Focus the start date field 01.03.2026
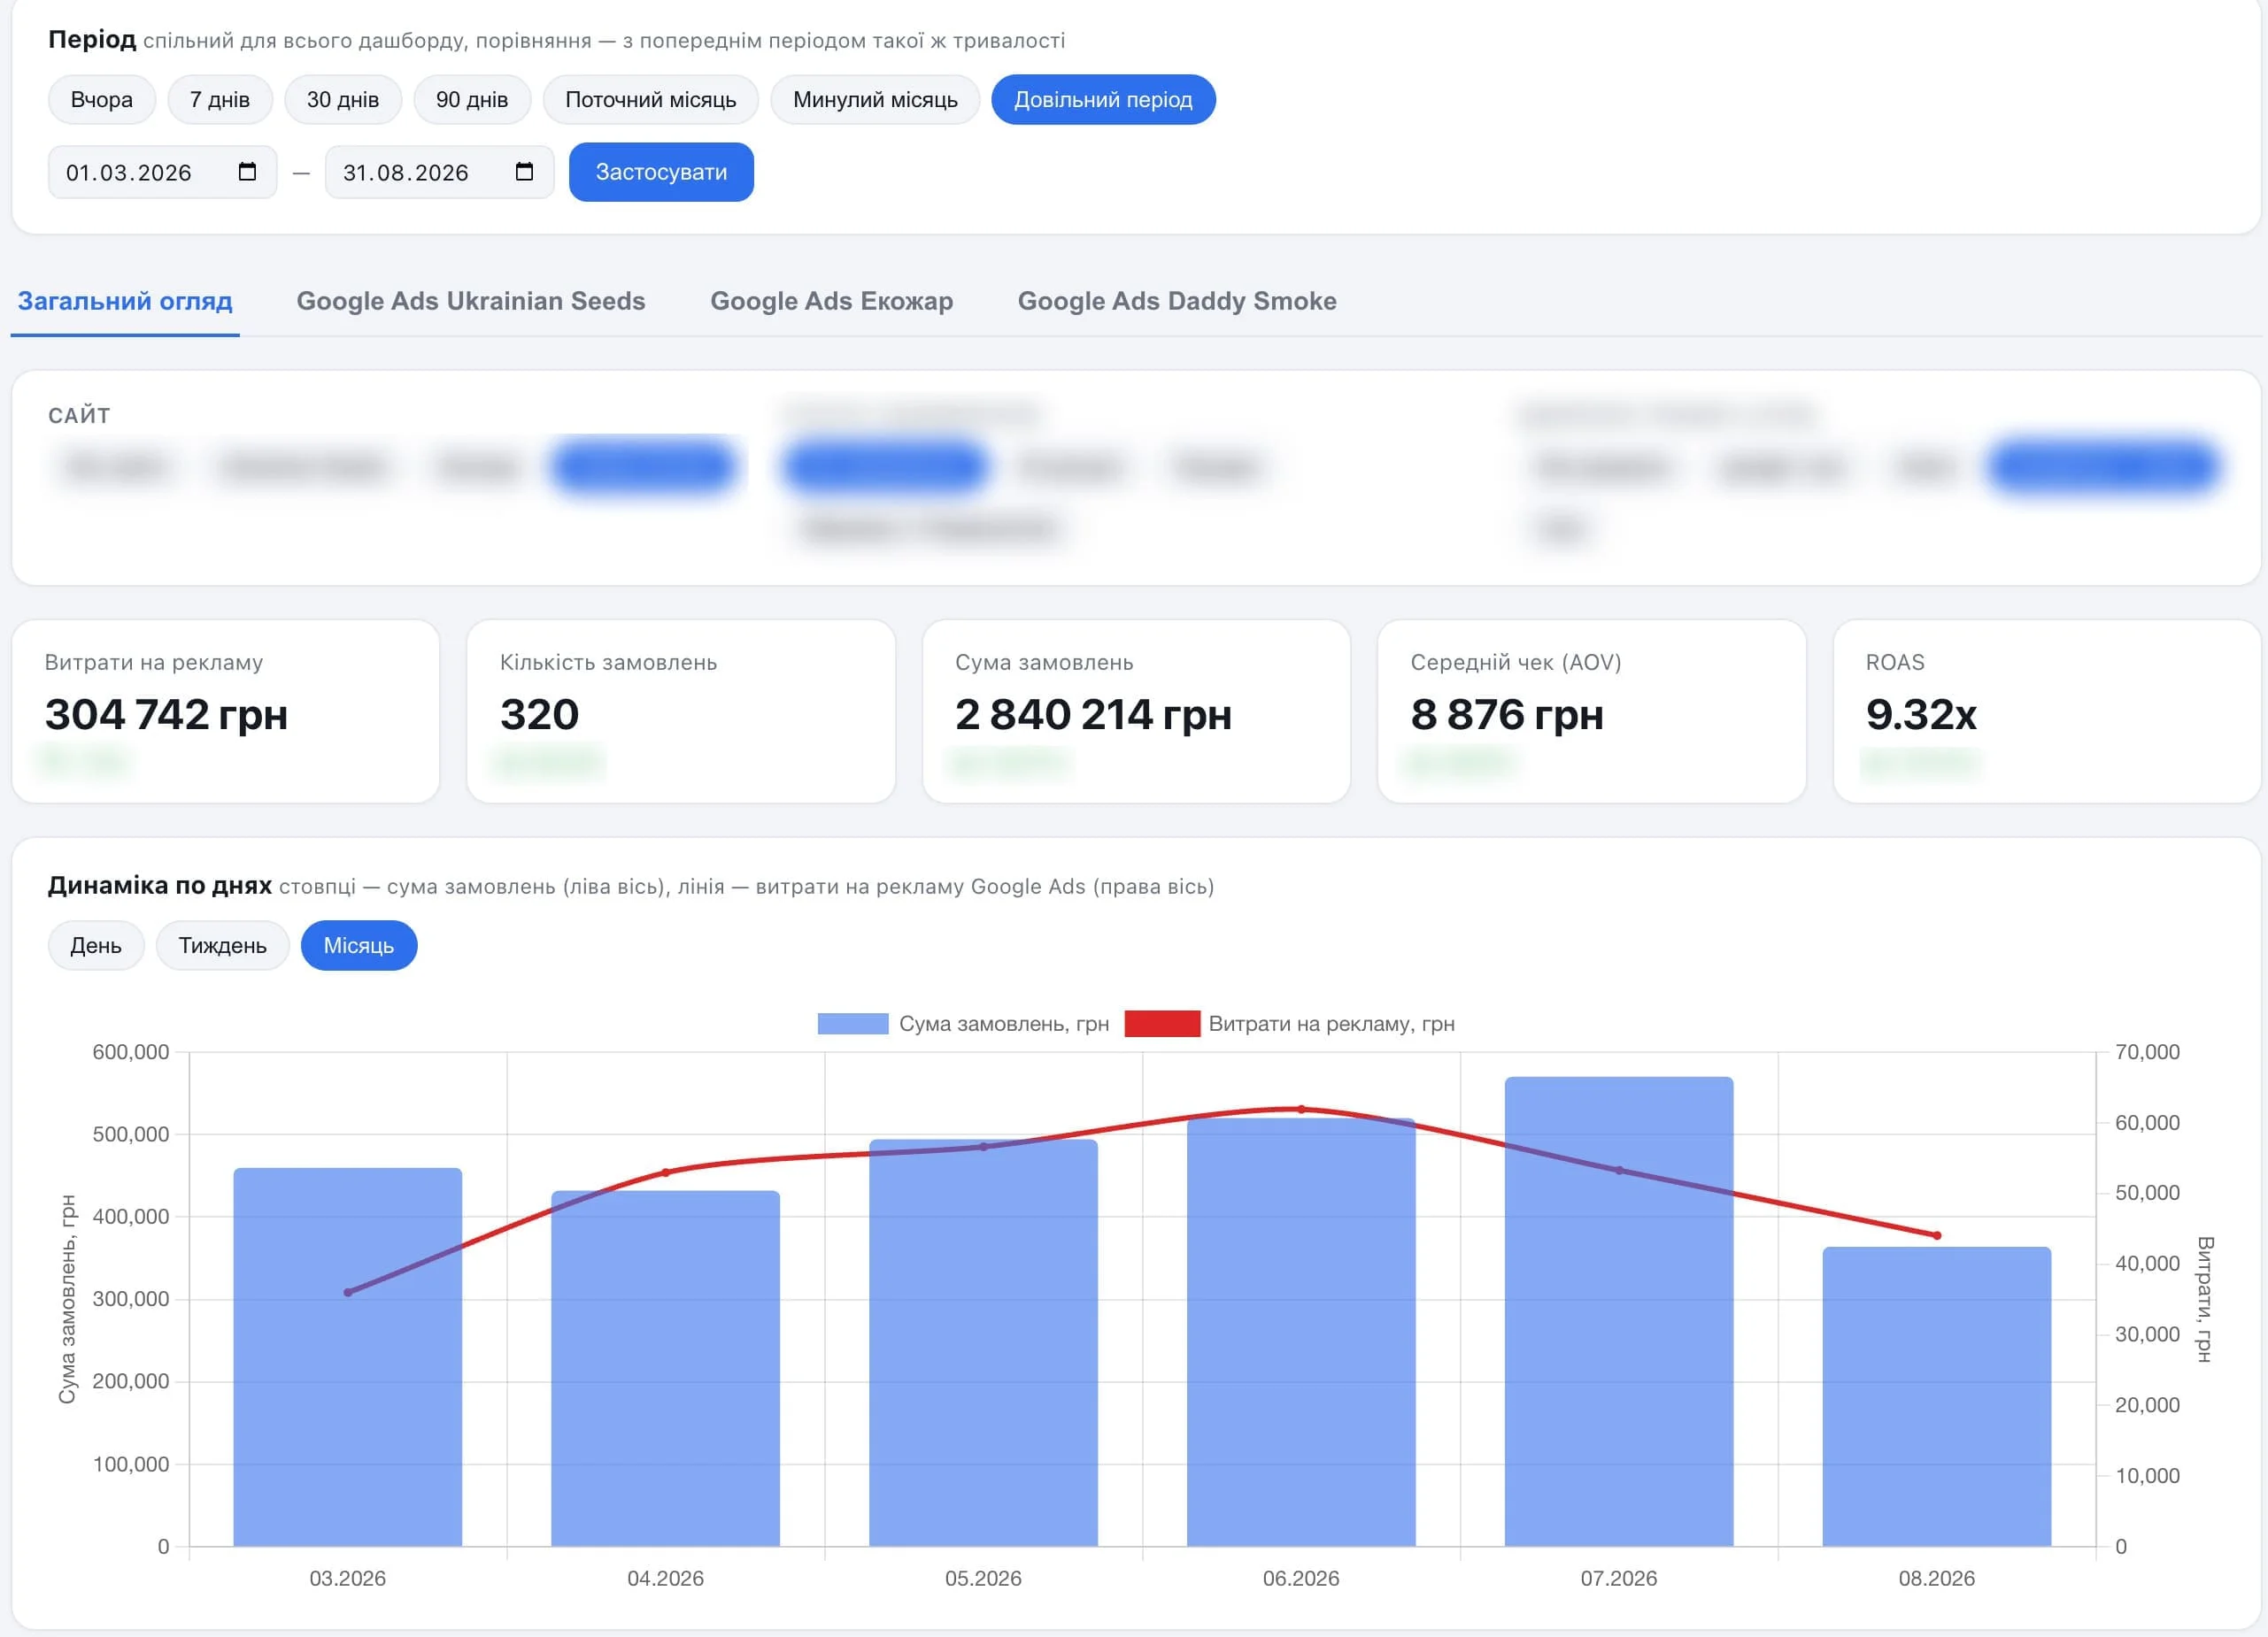Image resolution: width=2268 pixels, height=1637 pixels. [x=162, y=172]
